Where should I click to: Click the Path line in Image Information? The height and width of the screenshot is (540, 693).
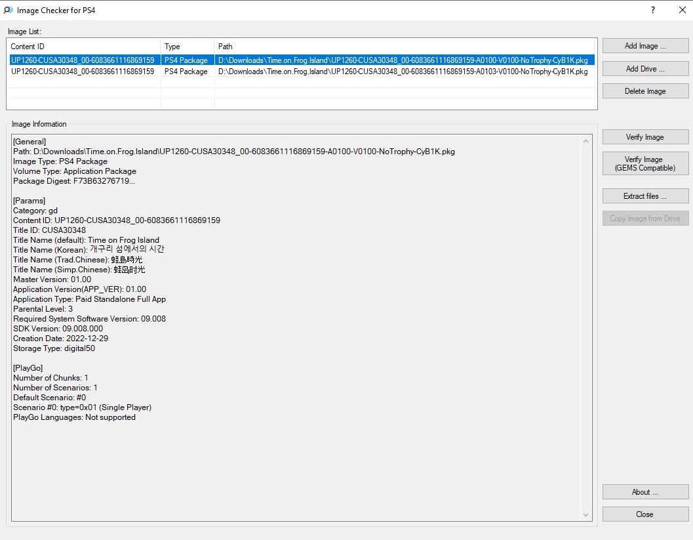click(234, 152)
